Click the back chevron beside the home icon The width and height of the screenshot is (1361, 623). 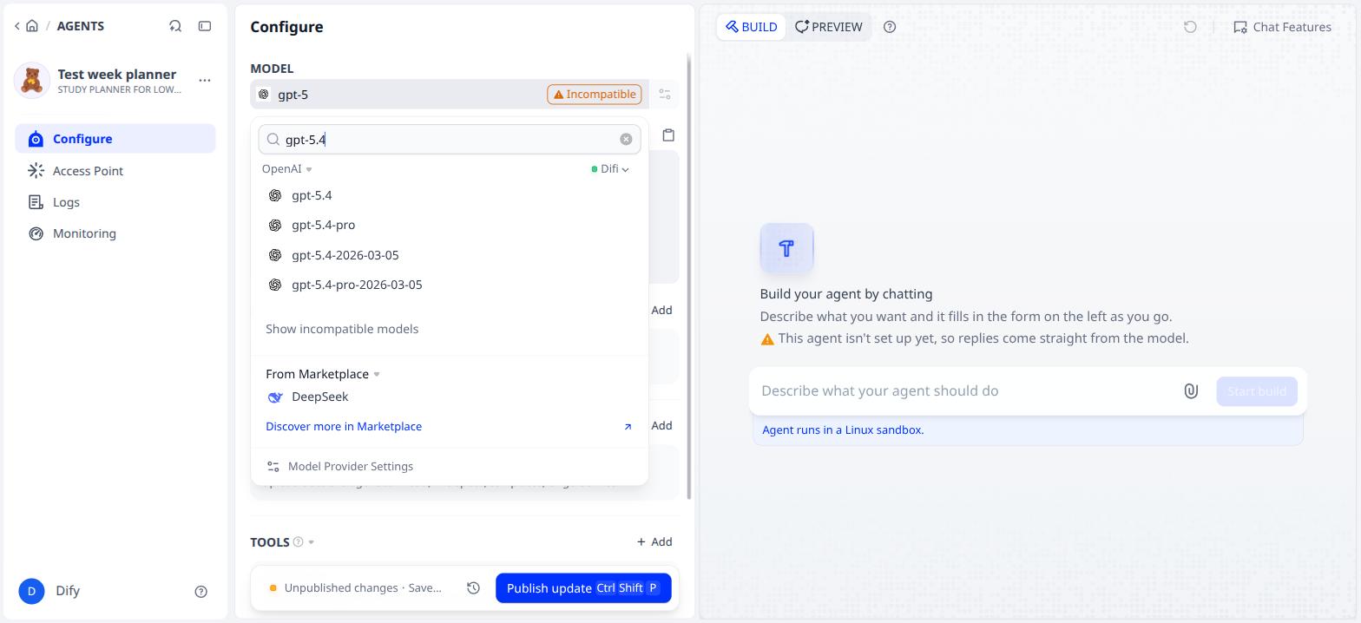click(x=16, y=26)
